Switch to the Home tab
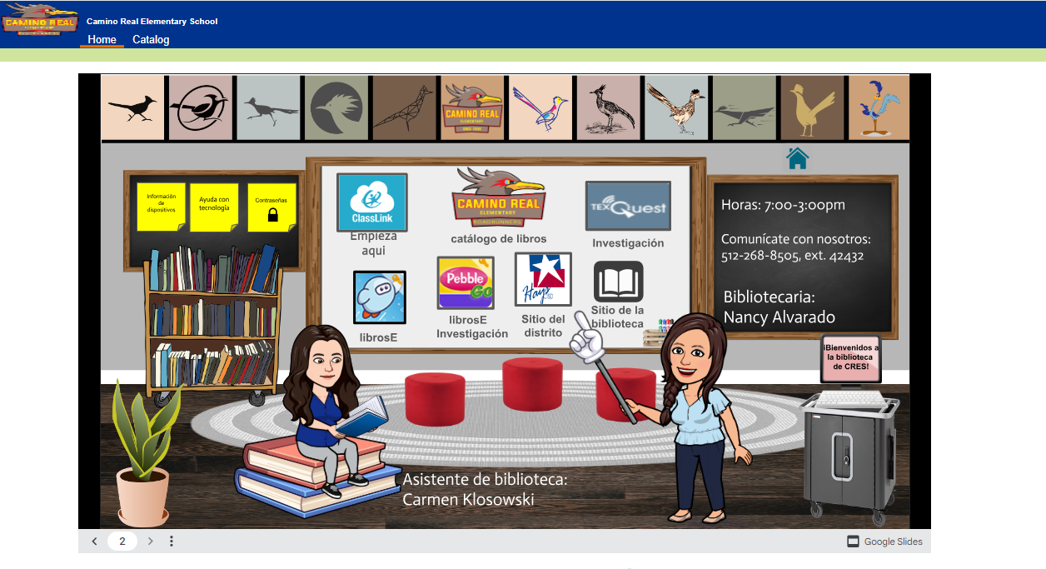Image resolution: width=1046 pixels, height=569 pixels. coord(102,40)
